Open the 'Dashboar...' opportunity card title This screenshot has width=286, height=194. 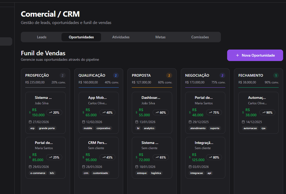(x=151, y=98)
